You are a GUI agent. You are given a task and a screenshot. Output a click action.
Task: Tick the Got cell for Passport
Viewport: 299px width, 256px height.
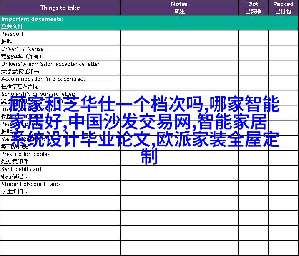point(253,38)
